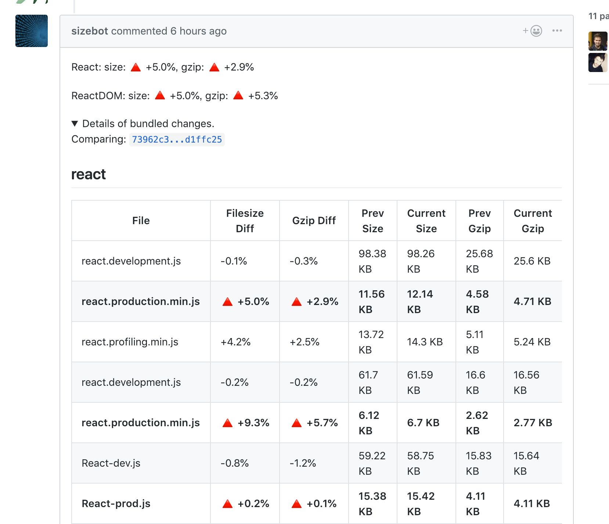The width and height of the screenshot is (609, 524).
Task: Select the +2.5% gzip diff cell
Action: 314,342
